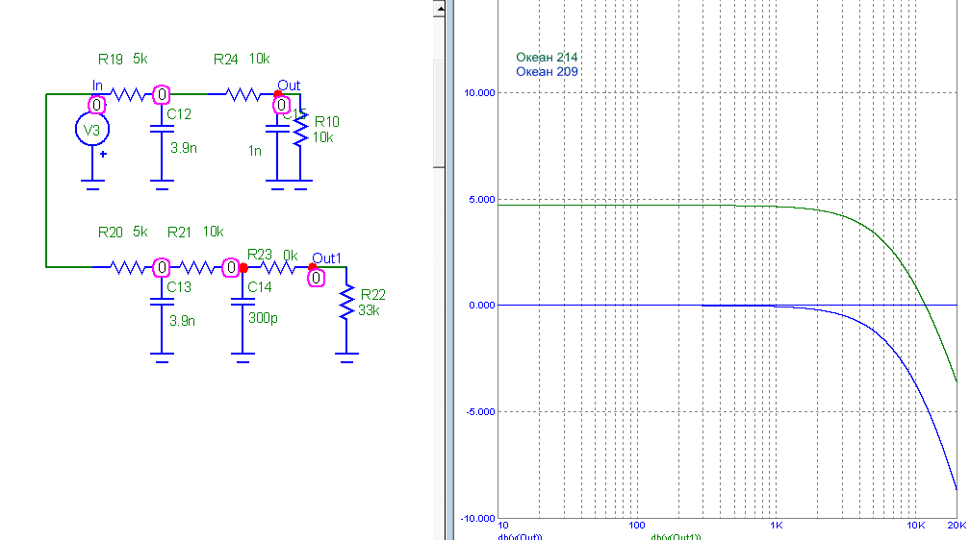Click the node voltage marker below Out1

tap(316, 278)
